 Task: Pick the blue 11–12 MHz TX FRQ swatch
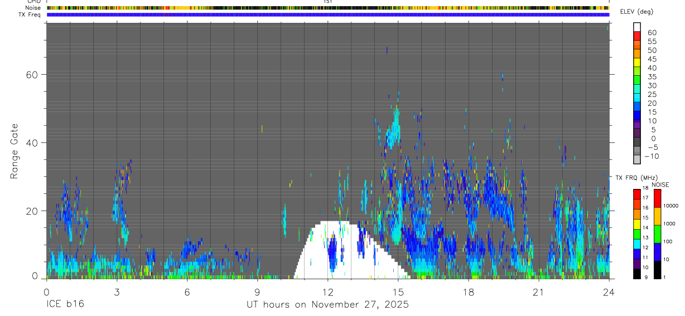click(x=637, y=254)
